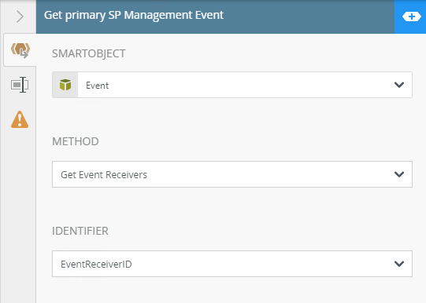Image resolution: width=426 pixels, height=303 pixels.
Task: Click the SMARTOBJECT section heading
Action: (88, 53)
